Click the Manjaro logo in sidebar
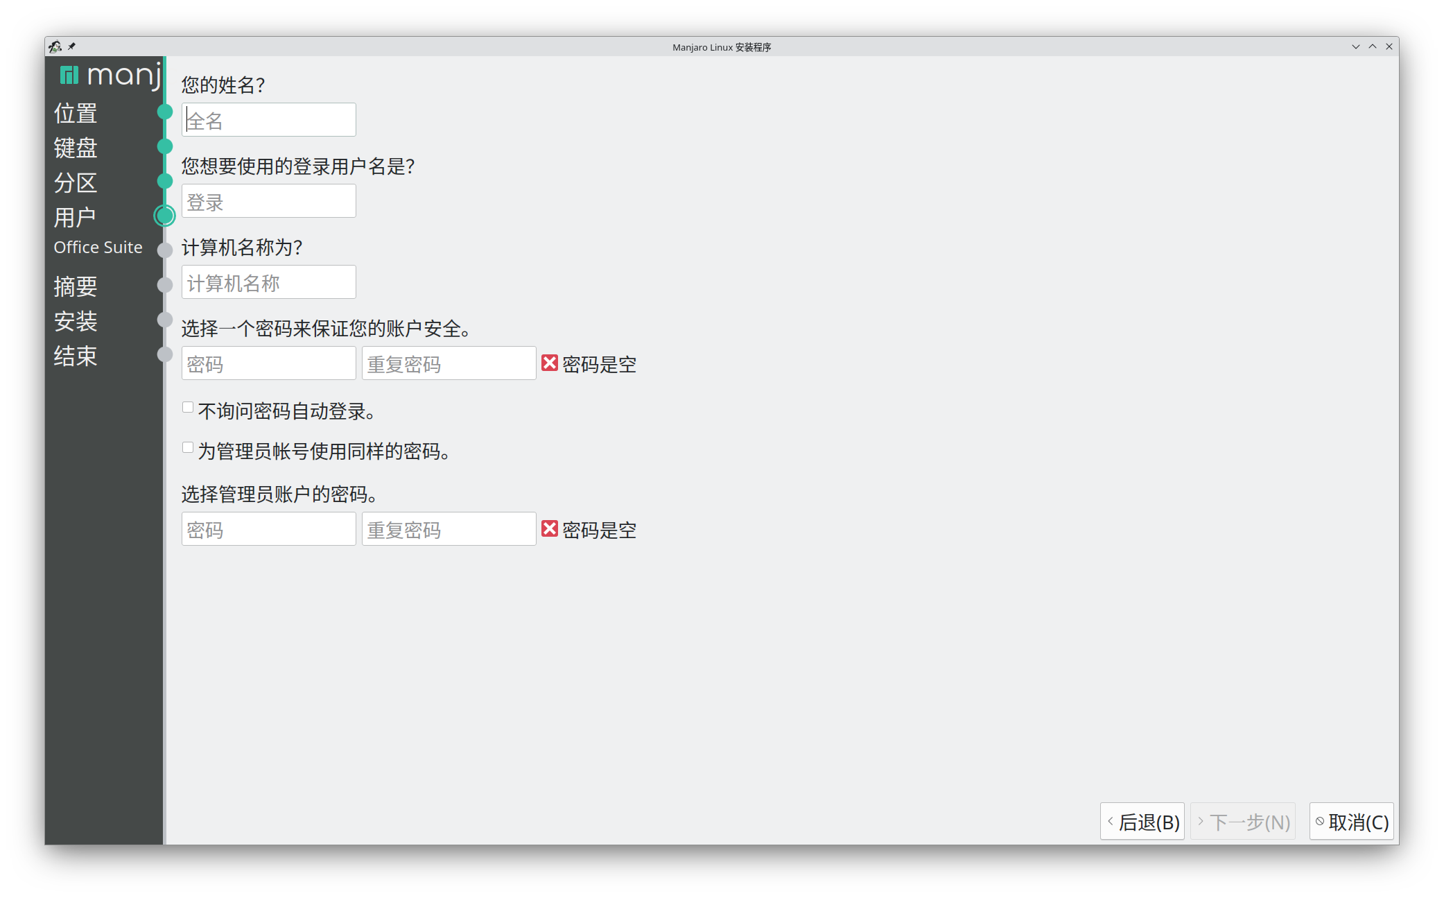This screenshot has height=898, width=1444. 109,74
